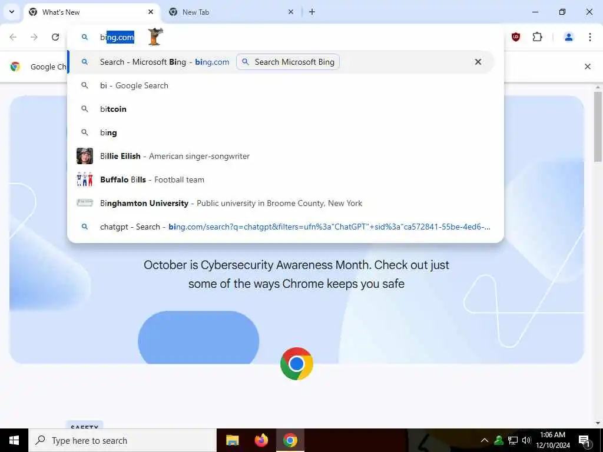Remove the bing.com suggestion with X
This screenshot has width=603, height=452.
click(478, 62)
